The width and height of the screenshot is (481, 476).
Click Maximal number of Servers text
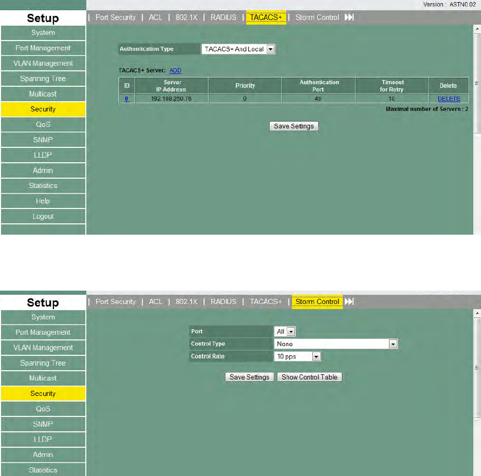pyautogui.click(x=427, y=109)
